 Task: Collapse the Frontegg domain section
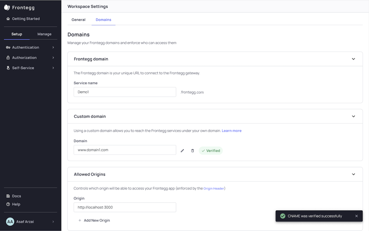[x=353, y=59]
